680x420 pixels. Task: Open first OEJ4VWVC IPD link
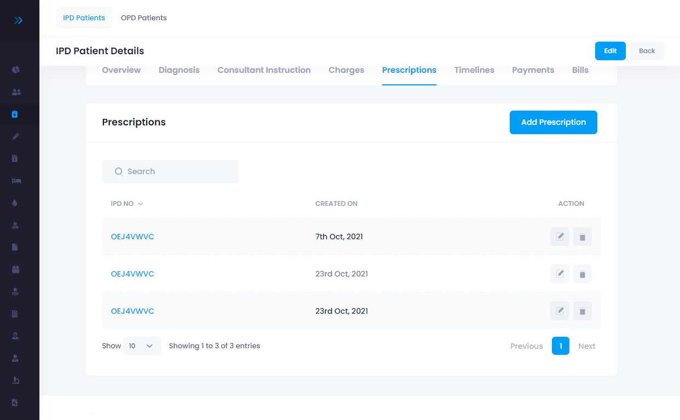(132, 237)
